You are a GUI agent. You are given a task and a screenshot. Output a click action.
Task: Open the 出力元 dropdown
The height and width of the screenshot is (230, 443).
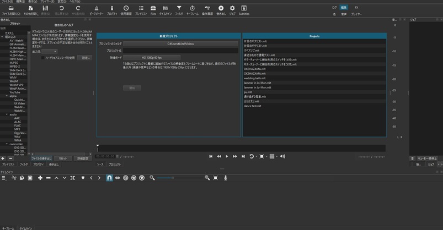click(x=49, y=51)
